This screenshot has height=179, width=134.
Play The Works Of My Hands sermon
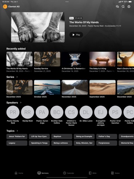point(76,35)
